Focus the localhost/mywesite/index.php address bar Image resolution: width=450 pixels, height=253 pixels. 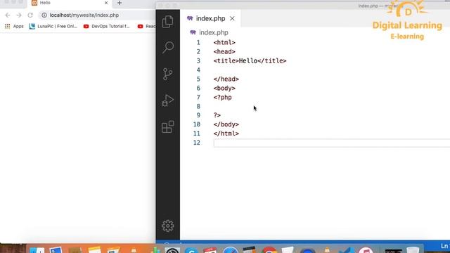pos(84,15)
